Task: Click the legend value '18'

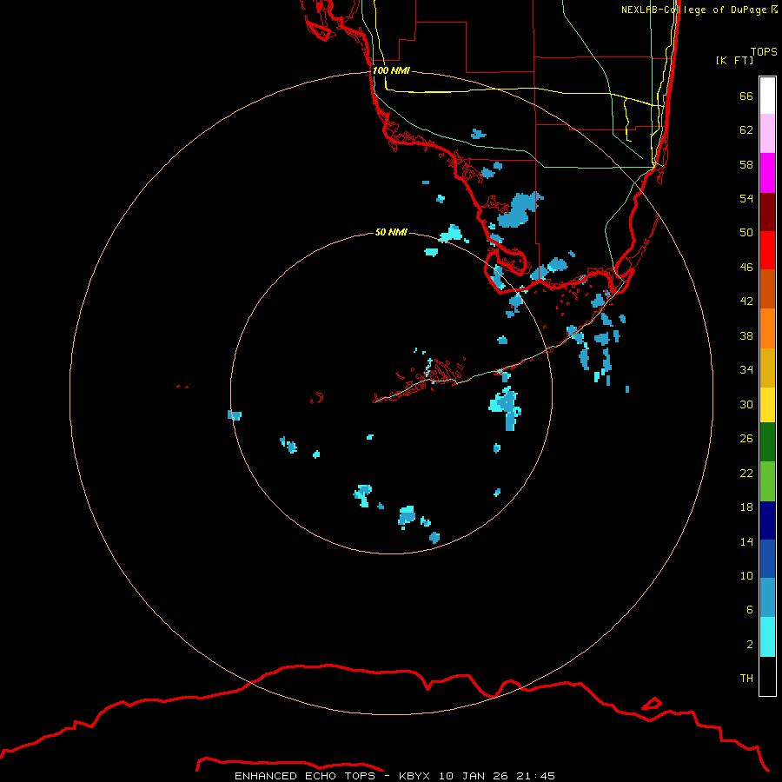Action: click(746, 507)
